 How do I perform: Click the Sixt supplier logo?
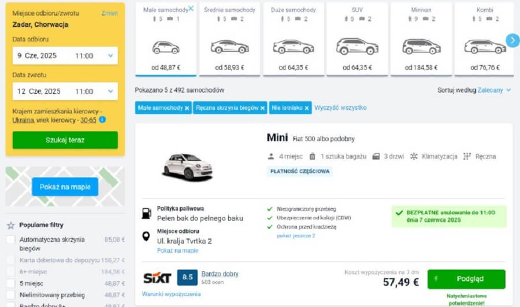tap(157, 278)
